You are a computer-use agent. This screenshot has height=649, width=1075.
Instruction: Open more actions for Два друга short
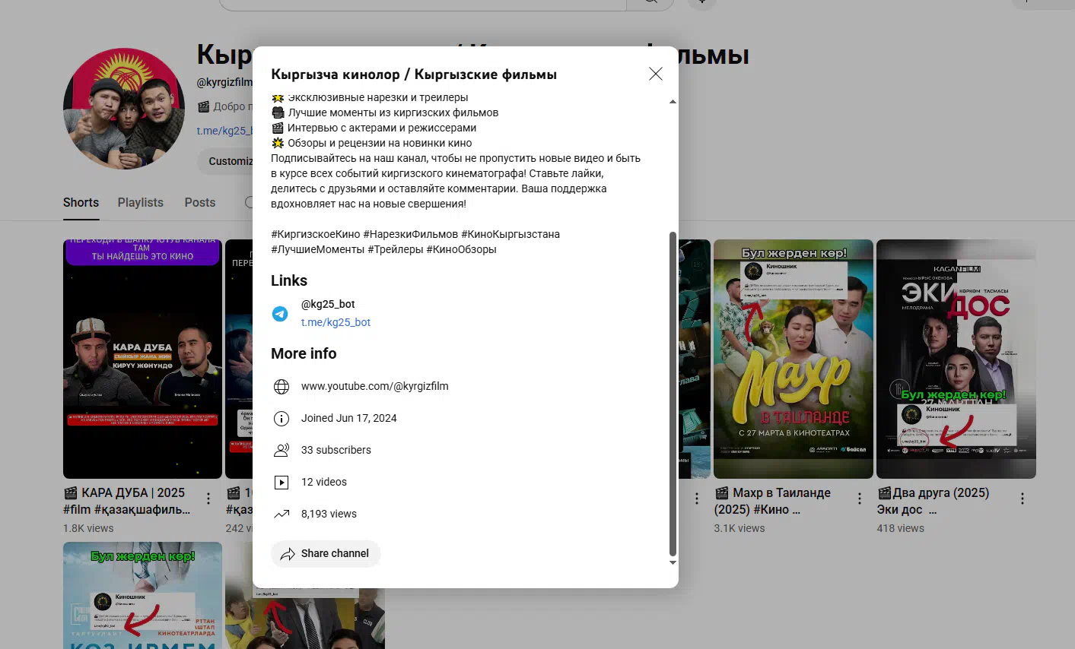pyautogui.click(x=1023, y=499)
